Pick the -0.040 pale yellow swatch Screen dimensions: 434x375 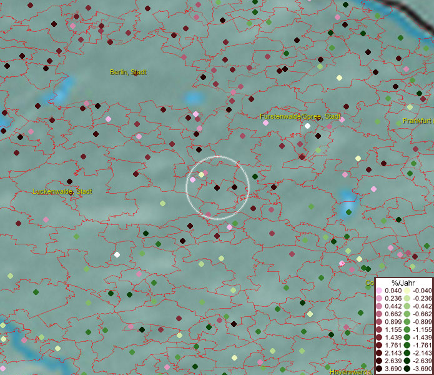click(407, 291)
